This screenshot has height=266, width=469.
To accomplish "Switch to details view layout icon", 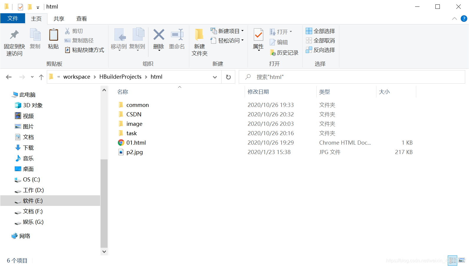I will [x=452, y=260].
